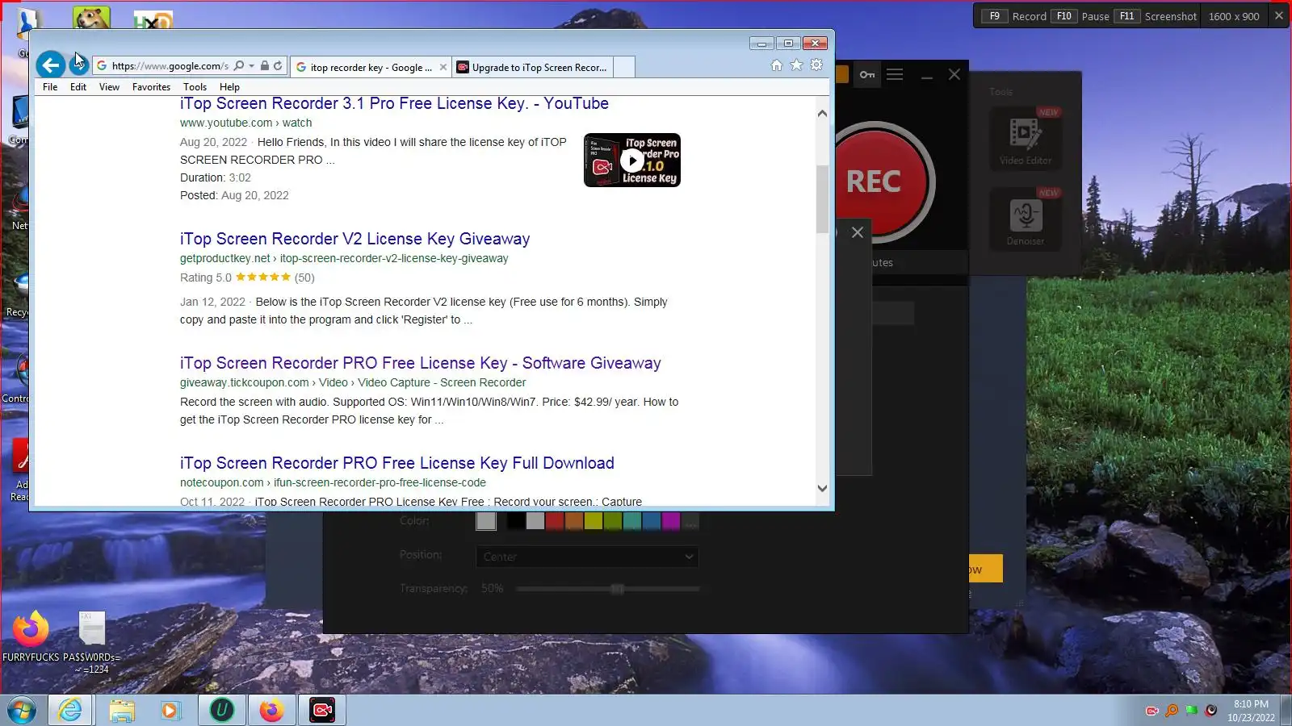Open the File menu
1292x726 pixels.
pos(50,87)
